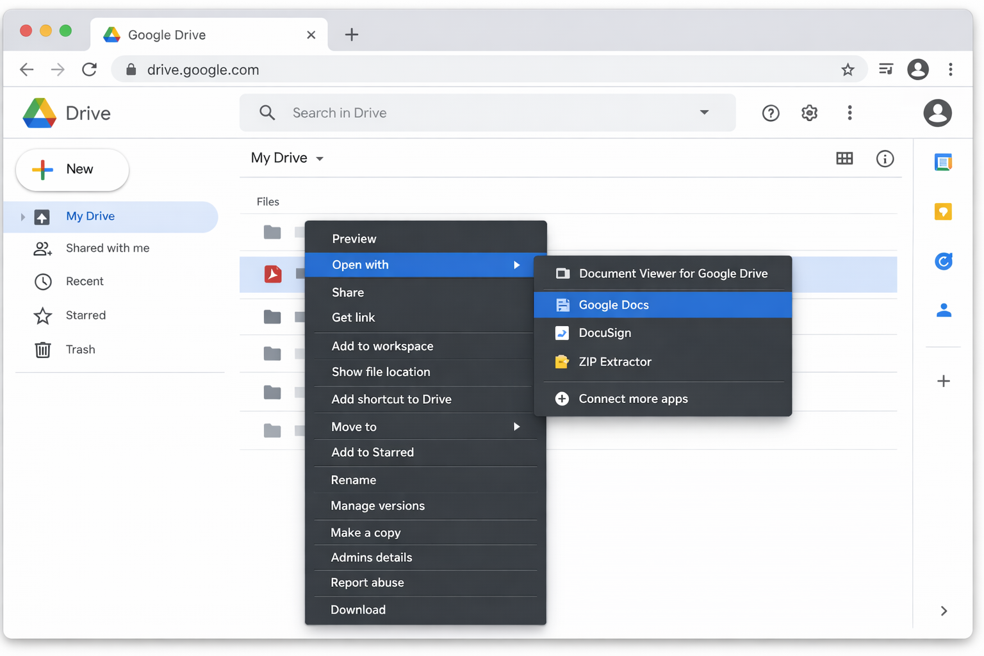984x656 pixels.
Task: Open Chrome three-dot menu
Action: [951, 69]
